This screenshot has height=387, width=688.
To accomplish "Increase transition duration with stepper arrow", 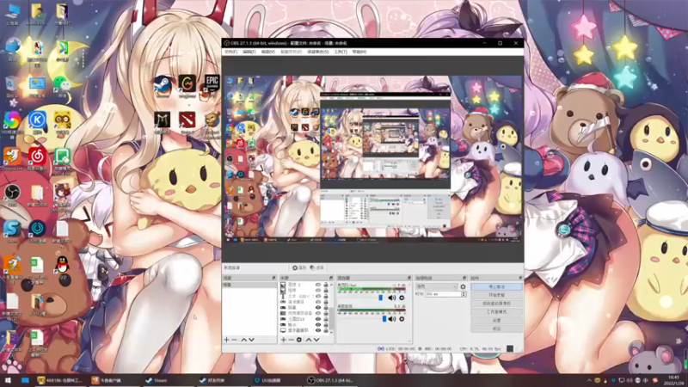I will (x=462, y=292).
